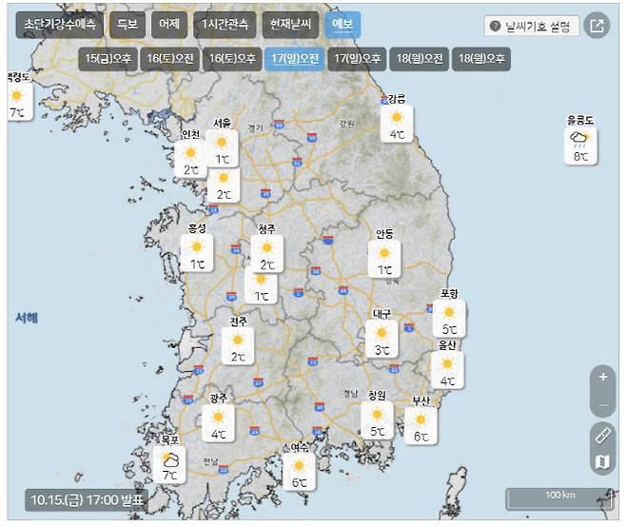Click the 부산 6℃ weather card

pyautogui.click(x=421, y=425)
